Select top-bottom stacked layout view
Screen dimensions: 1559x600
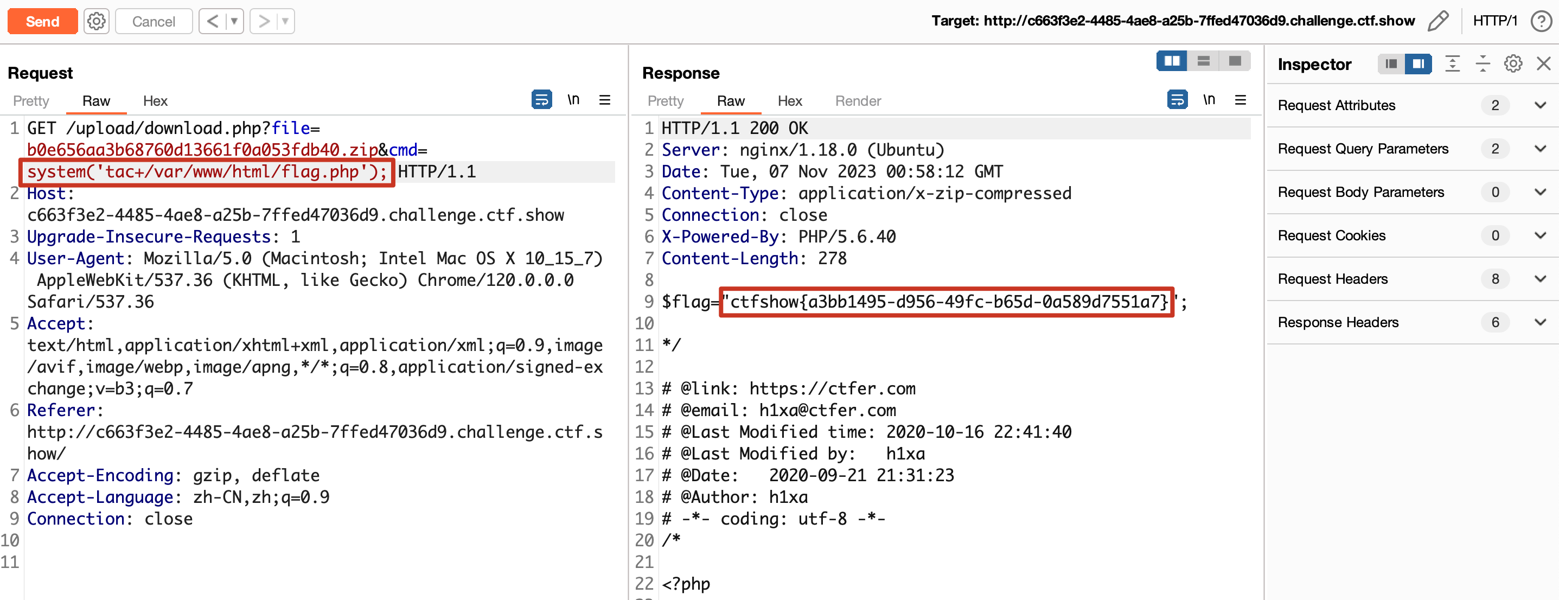pos(1204,61)
